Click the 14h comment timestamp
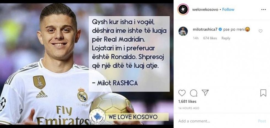Image resolution: width=270 pixels, height=128 pixels. (x=196, y=38)
